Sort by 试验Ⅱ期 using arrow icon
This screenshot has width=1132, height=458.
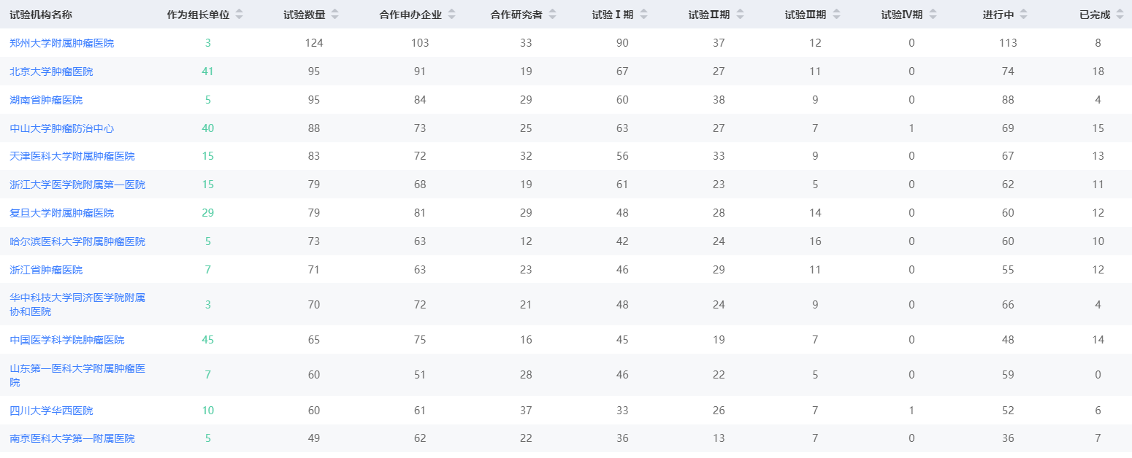tap(740, 15)
